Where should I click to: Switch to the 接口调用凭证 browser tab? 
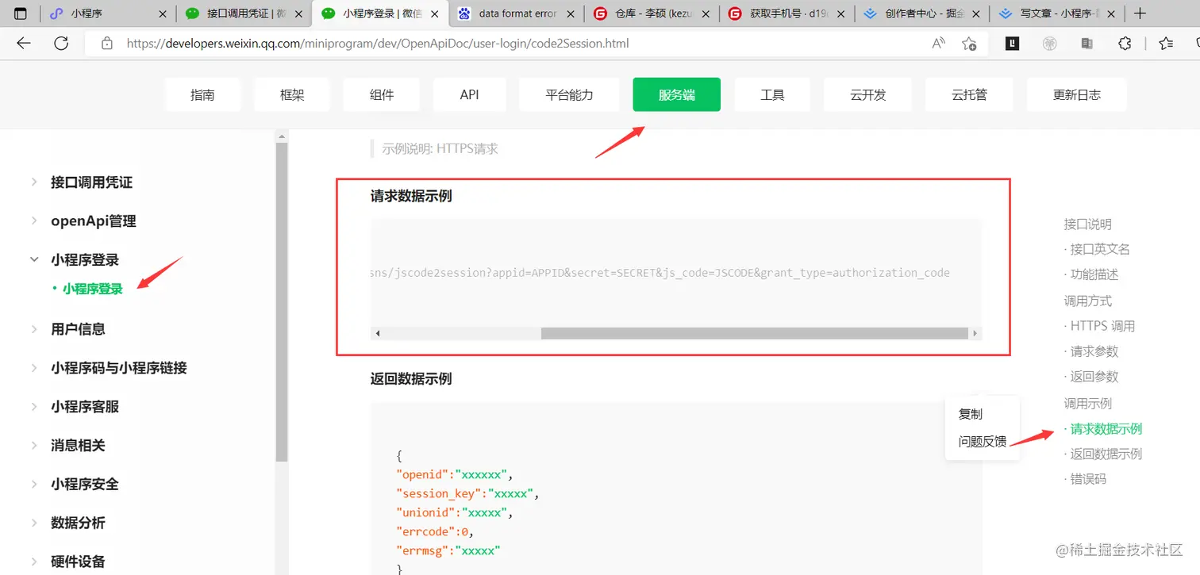(x=244, y=13)
